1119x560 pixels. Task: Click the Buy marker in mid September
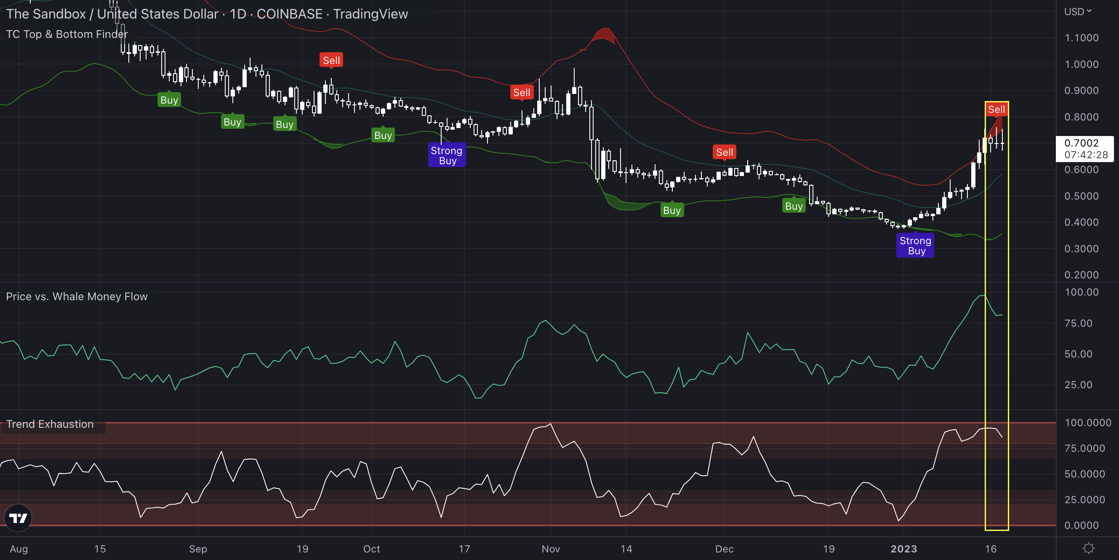click(285, 124)
